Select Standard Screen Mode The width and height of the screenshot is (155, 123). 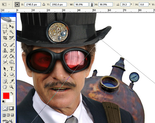coord(4,115)
